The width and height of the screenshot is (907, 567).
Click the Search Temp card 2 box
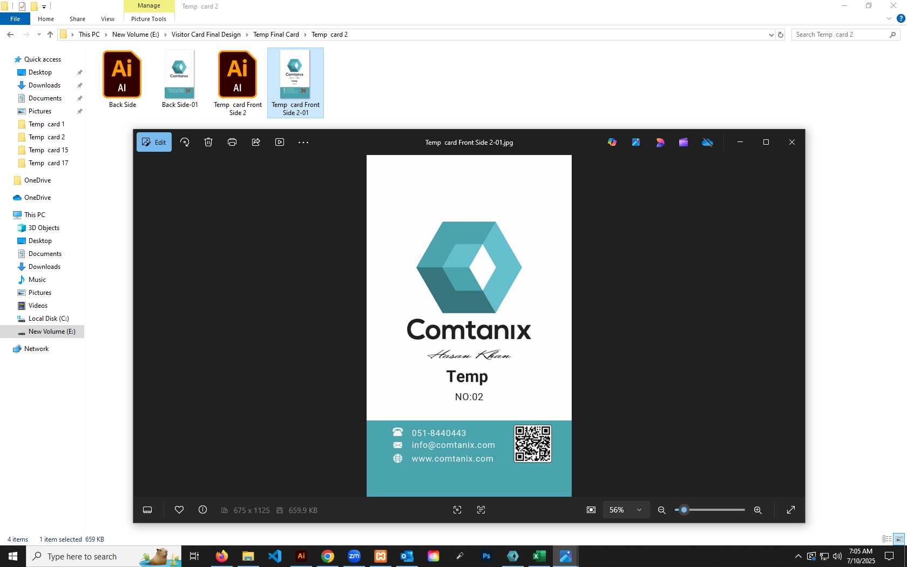[845, 35]
